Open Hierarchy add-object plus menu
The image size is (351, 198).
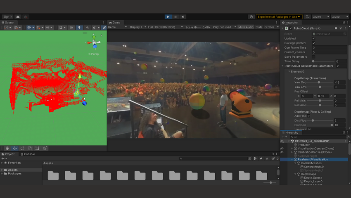point(284,137)
